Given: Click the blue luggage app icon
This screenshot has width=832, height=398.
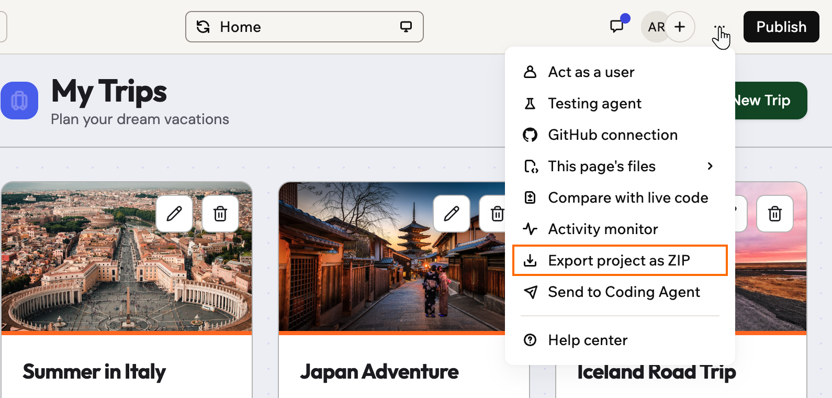Looking at the screenshot, I should click(x=19, y=101).
